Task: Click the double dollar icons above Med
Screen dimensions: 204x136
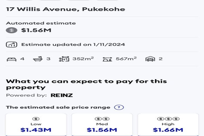Action: [x=102, y=119]
